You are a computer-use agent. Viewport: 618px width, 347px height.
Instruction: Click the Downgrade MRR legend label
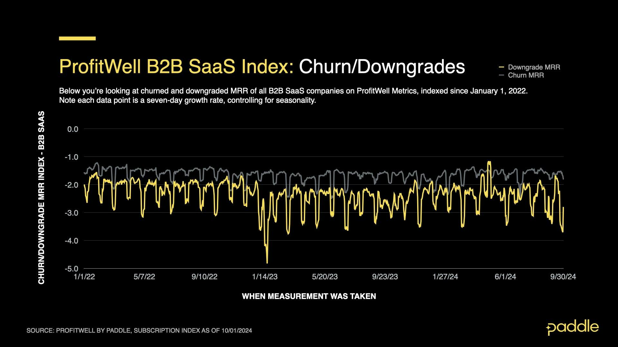tap(534, 67)
